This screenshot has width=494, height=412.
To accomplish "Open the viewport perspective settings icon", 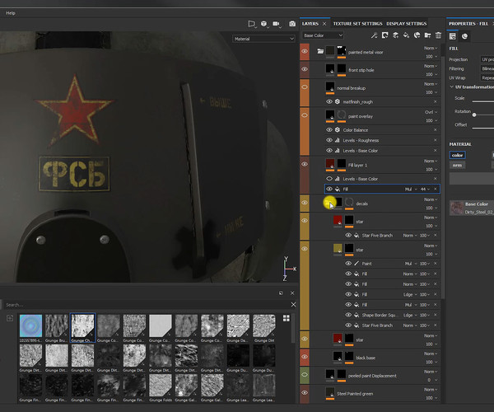I will coord(252,24).
